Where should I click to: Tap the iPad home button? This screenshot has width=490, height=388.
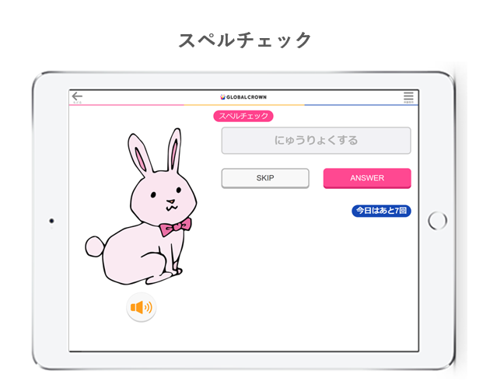point(437,221)
